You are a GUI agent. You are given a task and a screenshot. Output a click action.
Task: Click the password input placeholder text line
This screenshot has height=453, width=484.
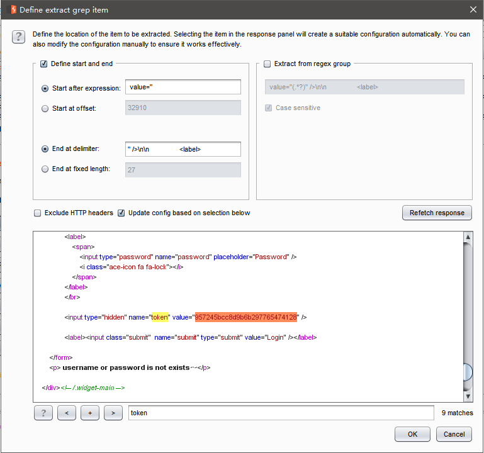point(188,257)
